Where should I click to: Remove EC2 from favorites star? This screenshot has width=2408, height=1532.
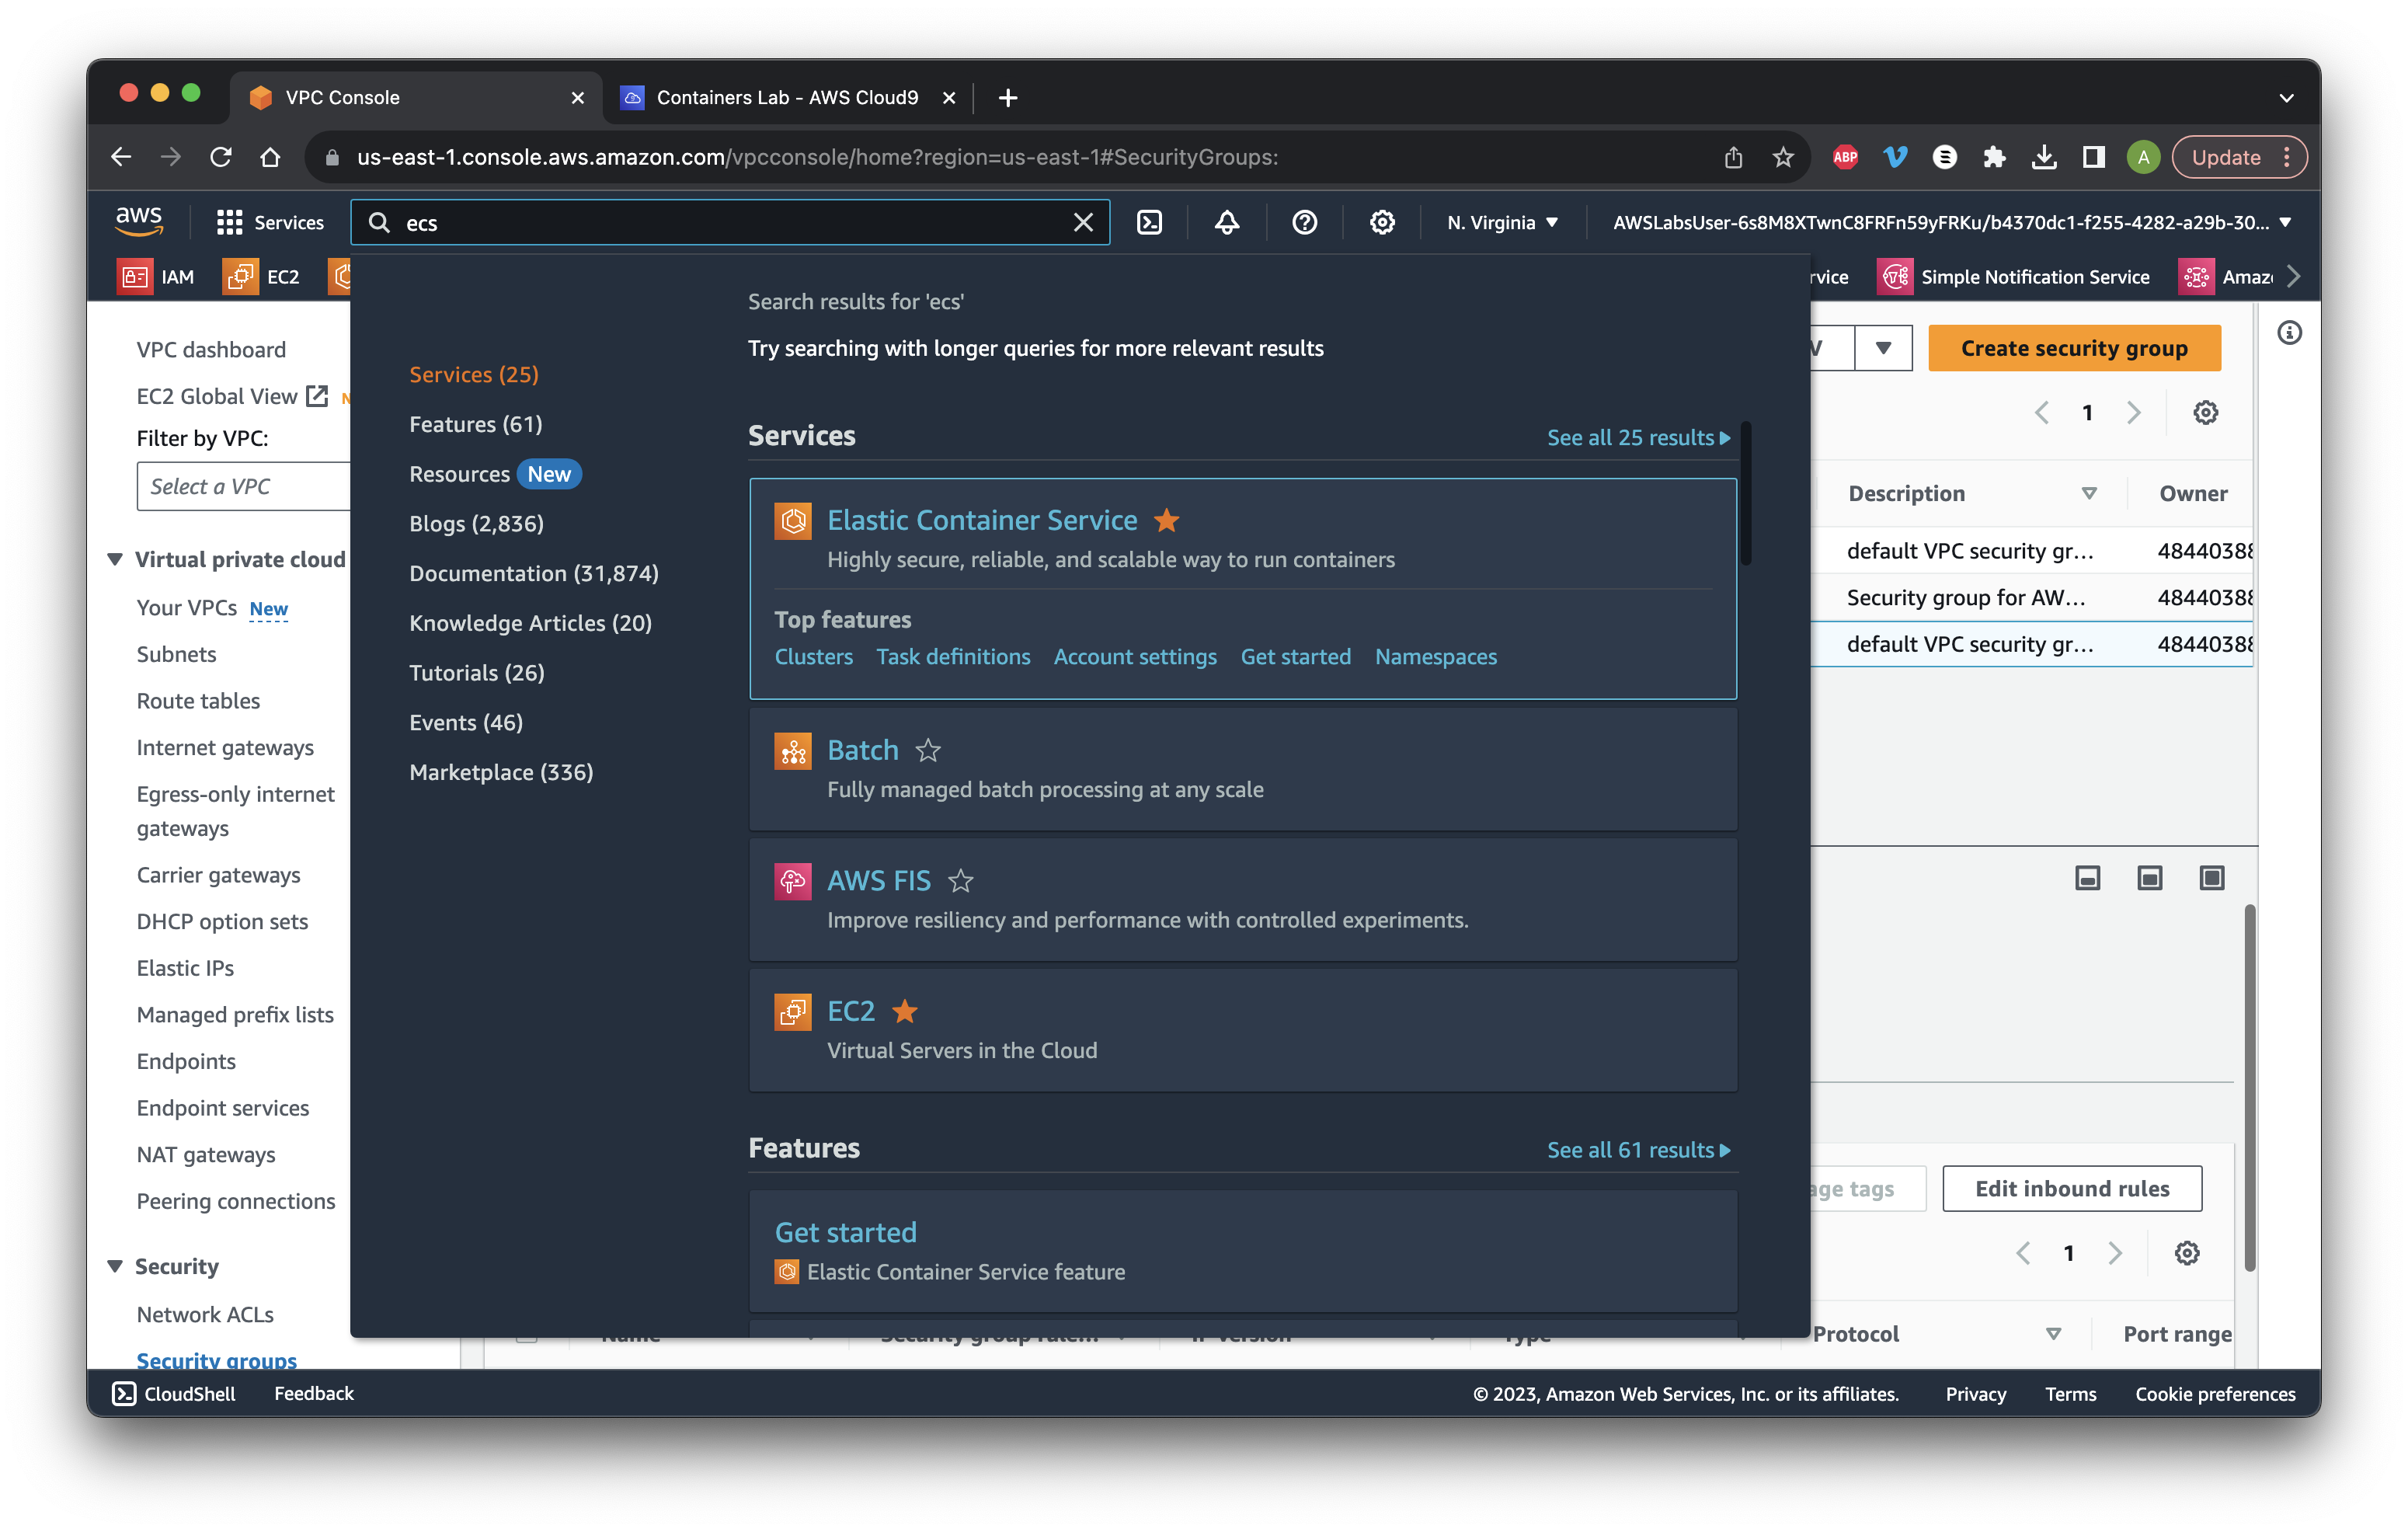click(904, 1011)
